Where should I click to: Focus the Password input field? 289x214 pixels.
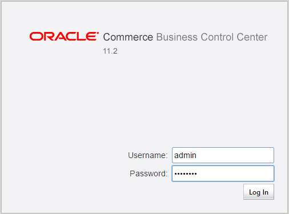pos(223,173)
